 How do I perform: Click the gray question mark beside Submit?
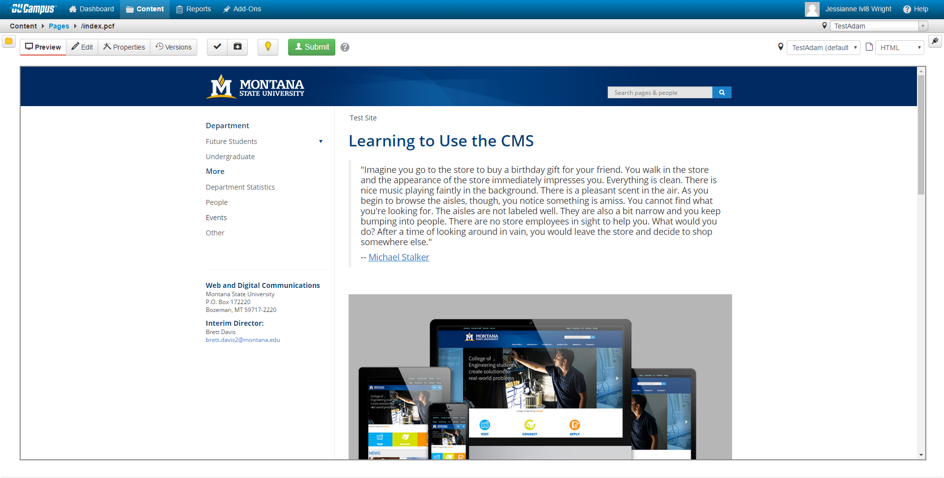(x=345, y=47)
